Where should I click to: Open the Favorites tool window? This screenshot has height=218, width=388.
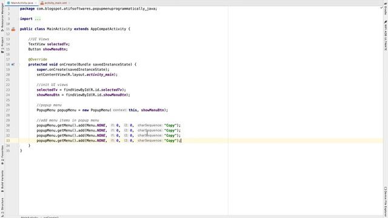click(x=2, y=155)
